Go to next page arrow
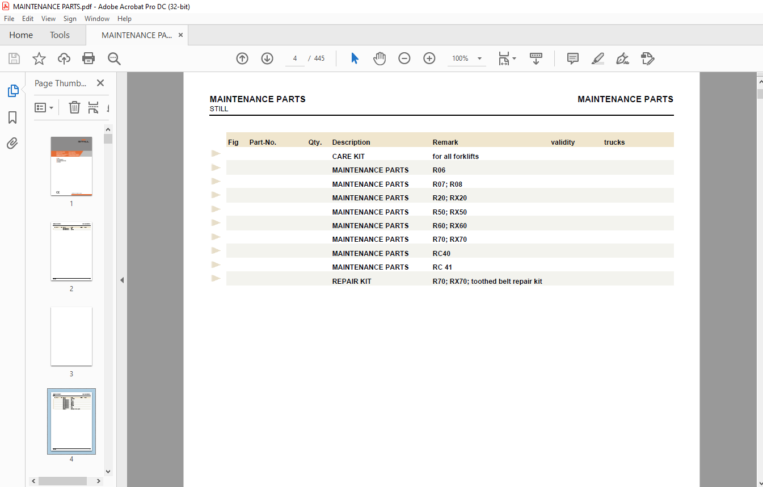Viewport: 763px width, 487px height. click(267, 58)
